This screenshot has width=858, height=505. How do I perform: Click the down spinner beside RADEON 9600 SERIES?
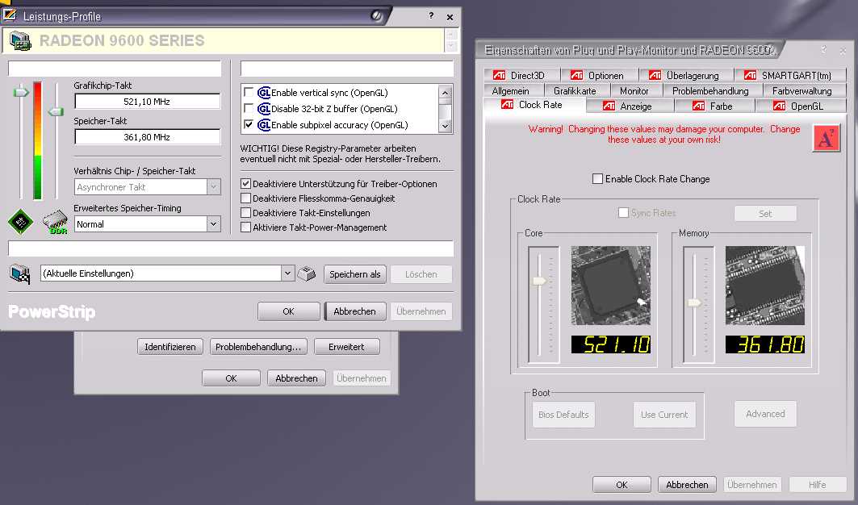tap(451, 46)
